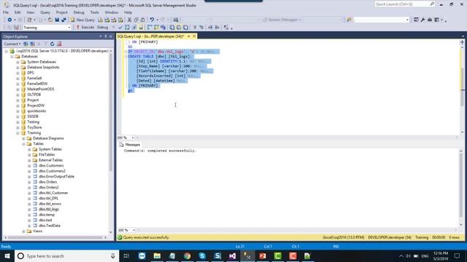Select the MarketPointODS database
Viewport: 467px width, 262px height.
(41, 89)
